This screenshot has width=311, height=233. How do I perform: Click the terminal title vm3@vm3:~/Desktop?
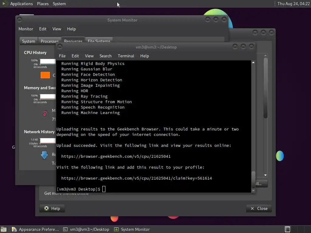click(156, 47)
